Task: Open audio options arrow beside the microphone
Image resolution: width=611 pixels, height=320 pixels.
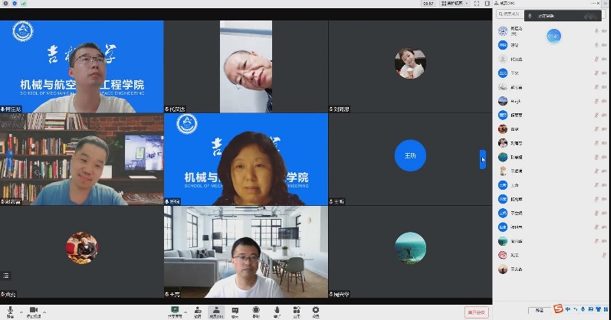Action: click(21, 312)
